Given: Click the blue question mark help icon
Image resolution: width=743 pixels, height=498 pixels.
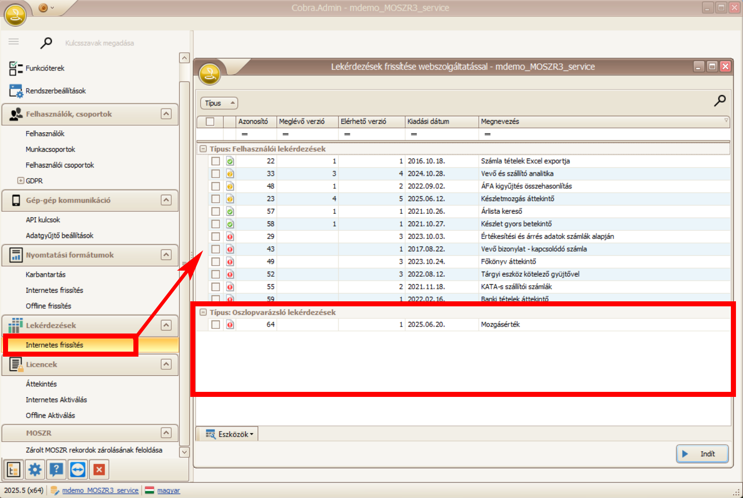Looking at the screenshot, I should pos(56,470).
